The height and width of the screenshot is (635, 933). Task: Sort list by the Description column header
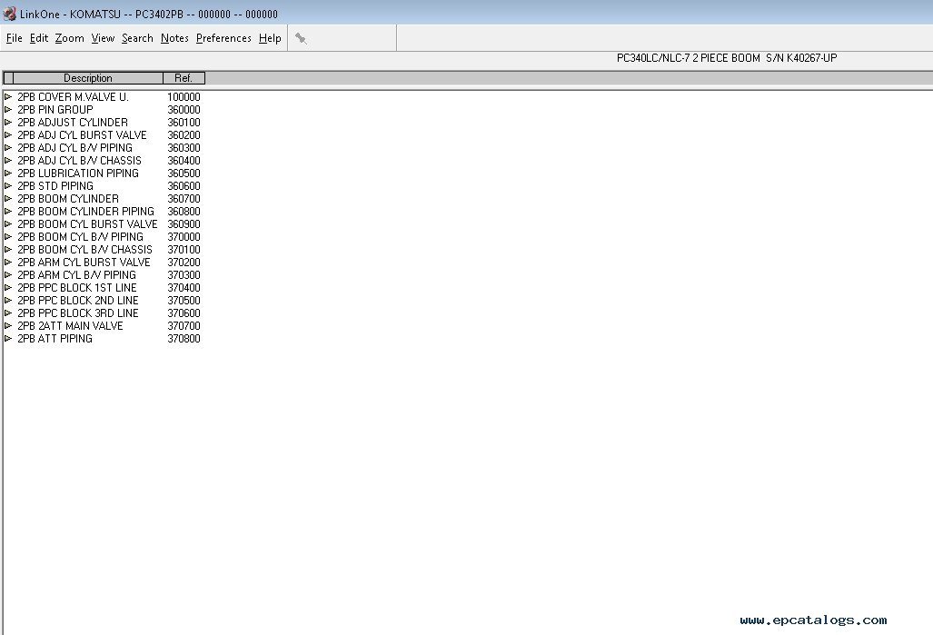coord(87,78)
